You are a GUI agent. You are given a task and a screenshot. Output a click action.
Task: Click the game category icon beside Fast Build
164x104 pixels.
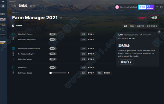coord(13,68)
